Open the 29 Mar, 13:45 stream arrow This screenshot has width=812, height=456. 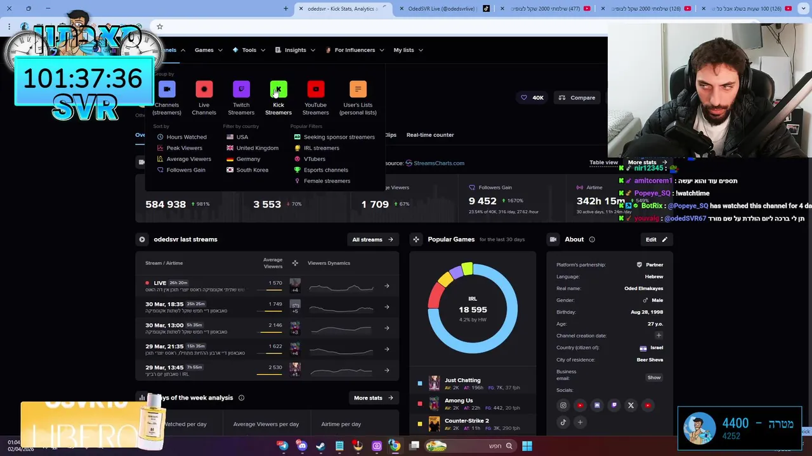pyautogui.click(x=387, y=370)
